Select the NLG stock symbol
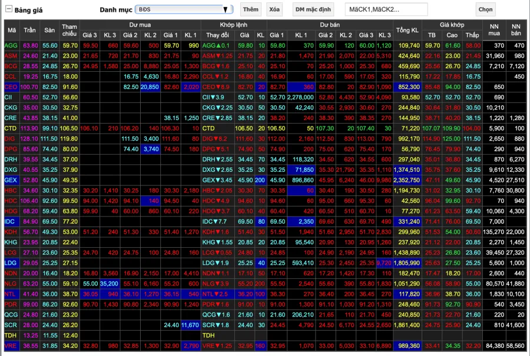 (x=11, y=283)
